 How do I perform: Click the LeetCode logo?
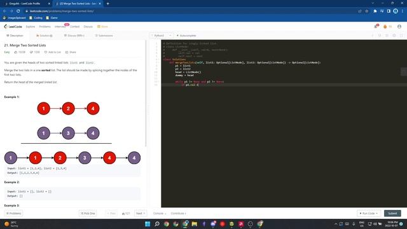pos(13,27)
